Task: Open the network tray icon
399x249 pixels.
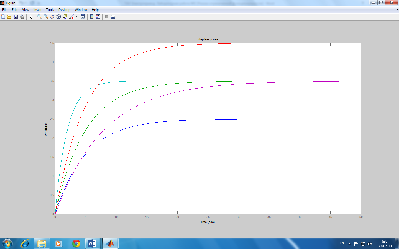Action: click(x=363, y=244)
